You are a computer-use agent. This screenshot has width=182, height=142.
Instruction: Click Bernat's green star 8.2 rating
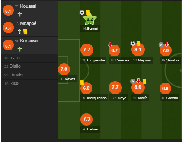click(x=90, y=19)
